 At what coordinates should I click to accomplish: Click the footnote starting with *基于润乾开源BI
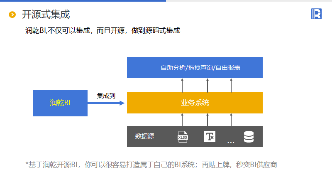tap(151, 165)
